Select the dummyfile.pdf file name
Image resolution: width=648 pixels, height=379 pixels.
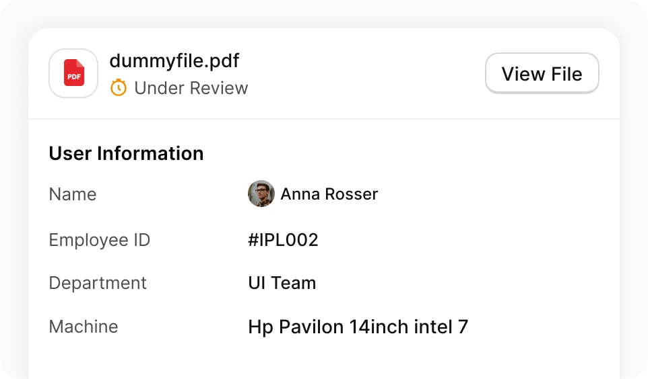point(174,61)
